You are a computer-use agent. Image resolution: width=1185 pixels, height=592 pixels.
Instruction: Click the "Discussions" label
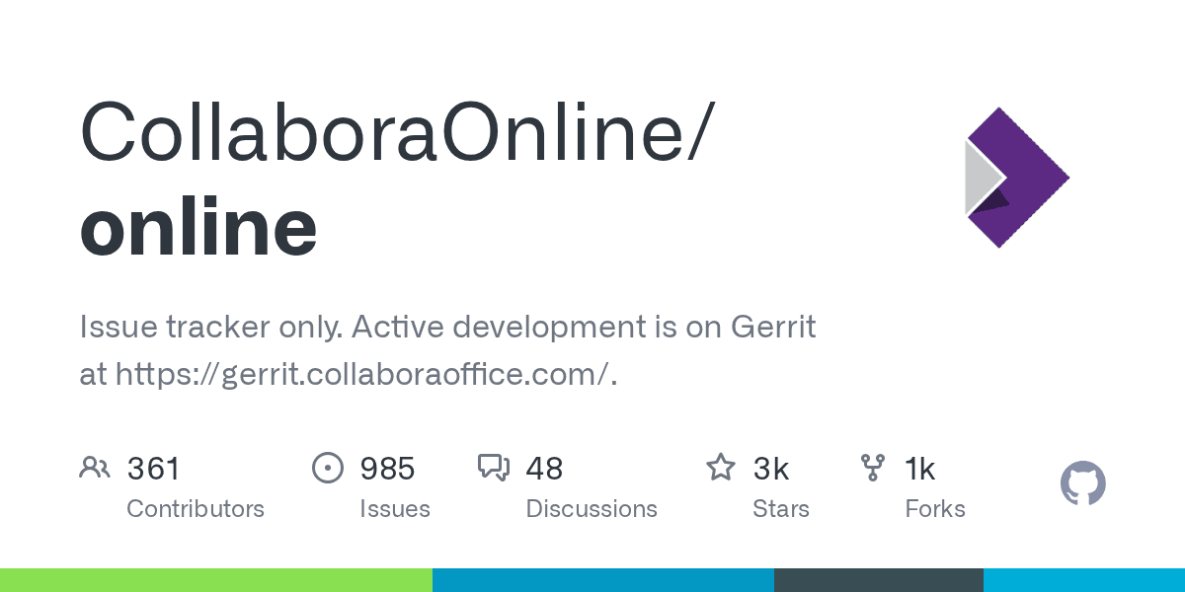pyautogui.click(x=592, y=509)
